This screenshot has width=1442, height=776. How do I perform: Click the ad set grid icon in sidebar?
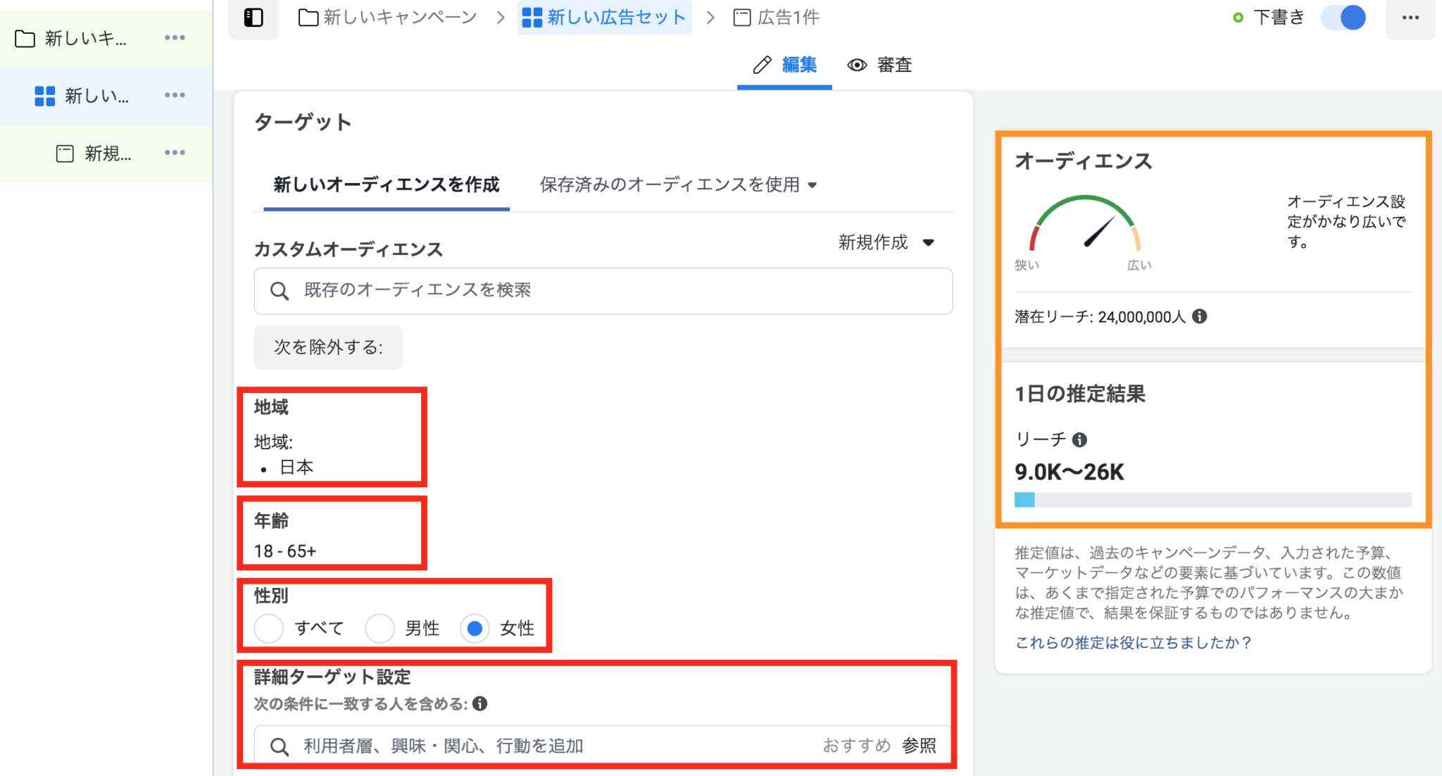[45, 96]
